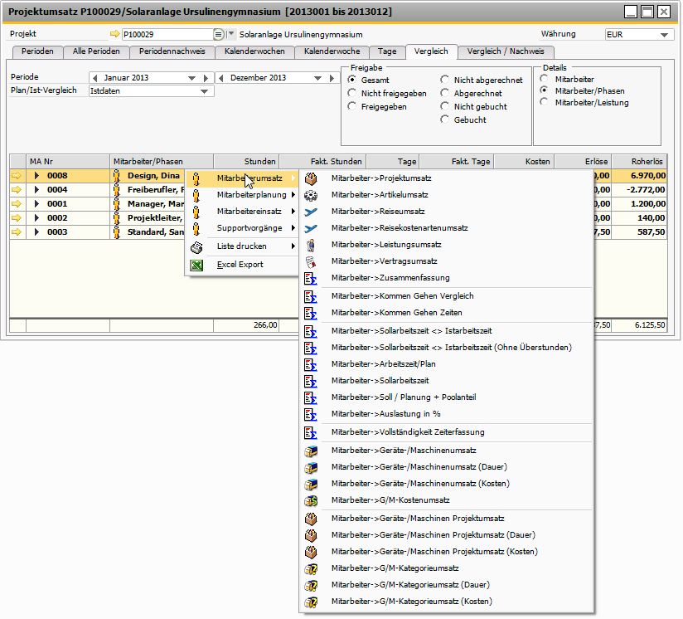Select the Gesamt radio button
Viewport: 683px width, 619px height.
[x=352, y=80]
